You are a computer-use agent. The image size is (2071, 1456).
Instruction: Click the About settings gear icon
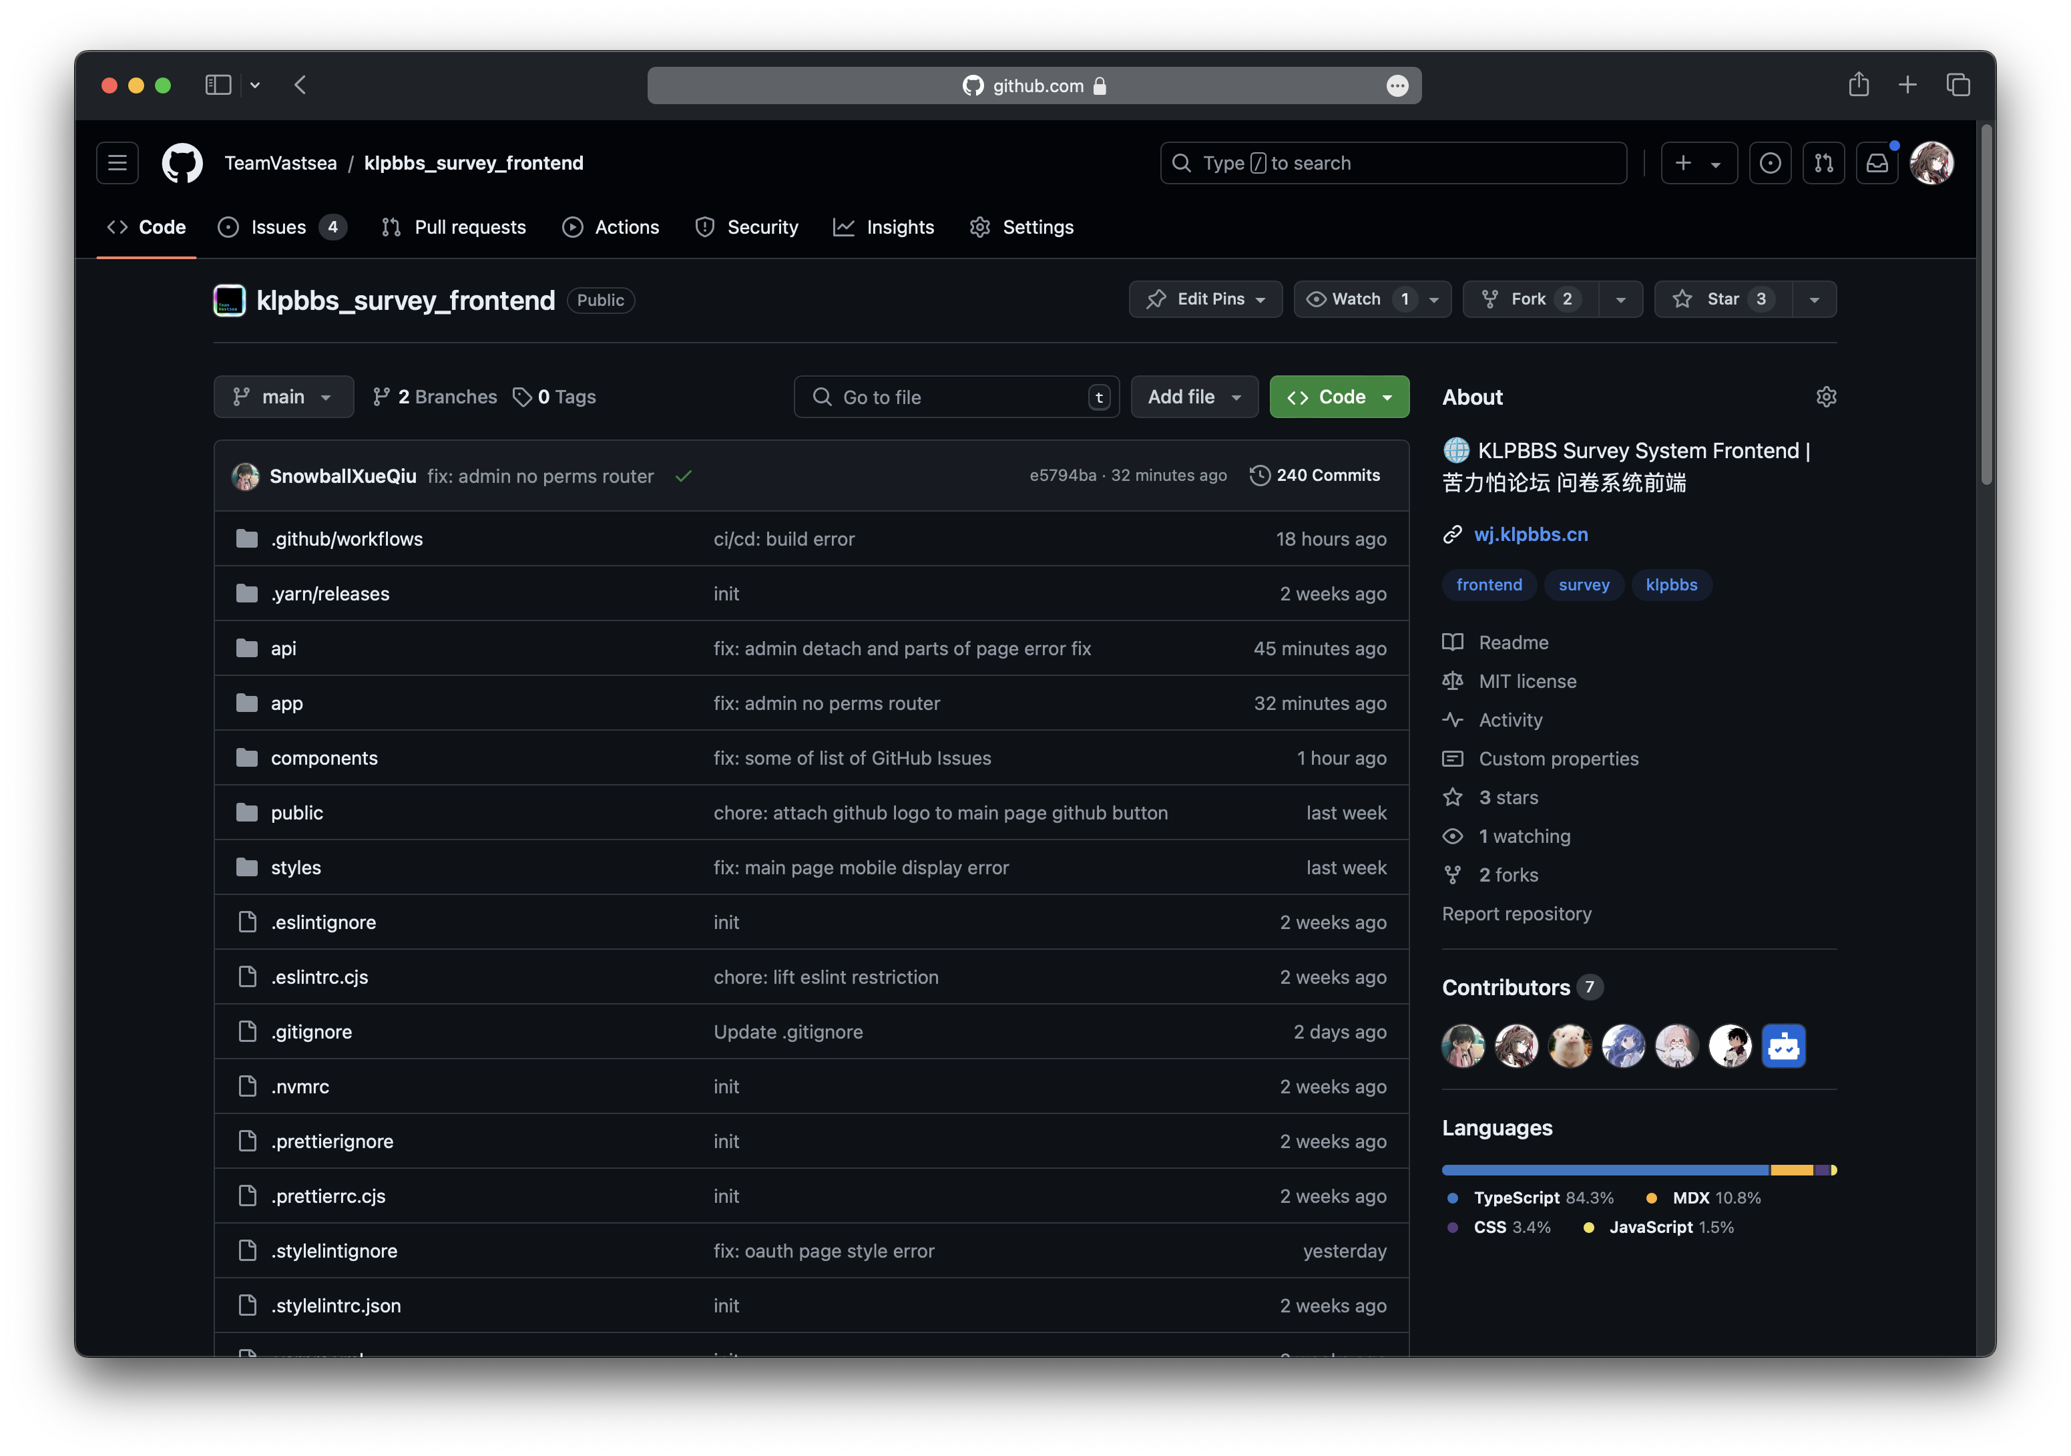1826,397
